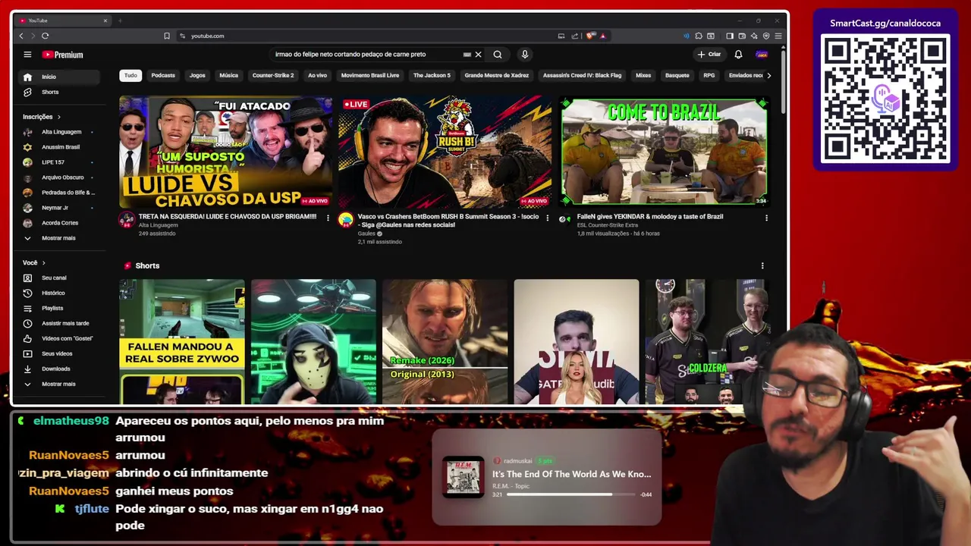Start voice search with the microphone
971x546 pixels.
click(x=524, y=55)
